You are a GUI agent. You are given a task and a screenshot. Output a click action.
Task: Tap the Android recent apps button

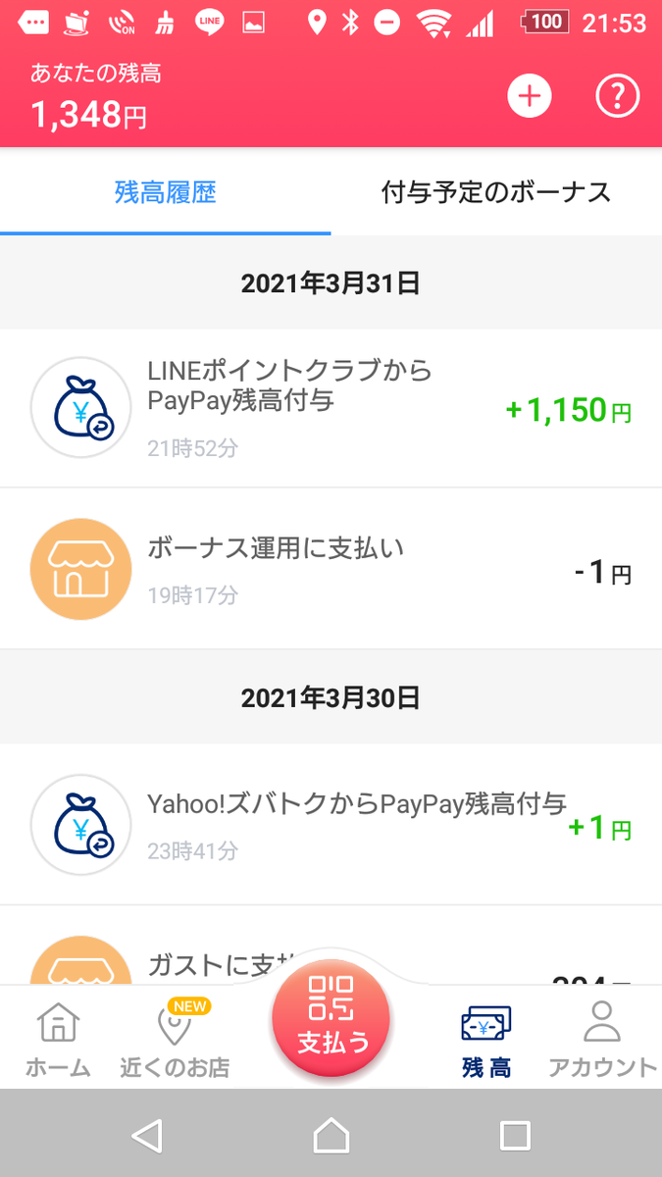[x=514, y=1136]
